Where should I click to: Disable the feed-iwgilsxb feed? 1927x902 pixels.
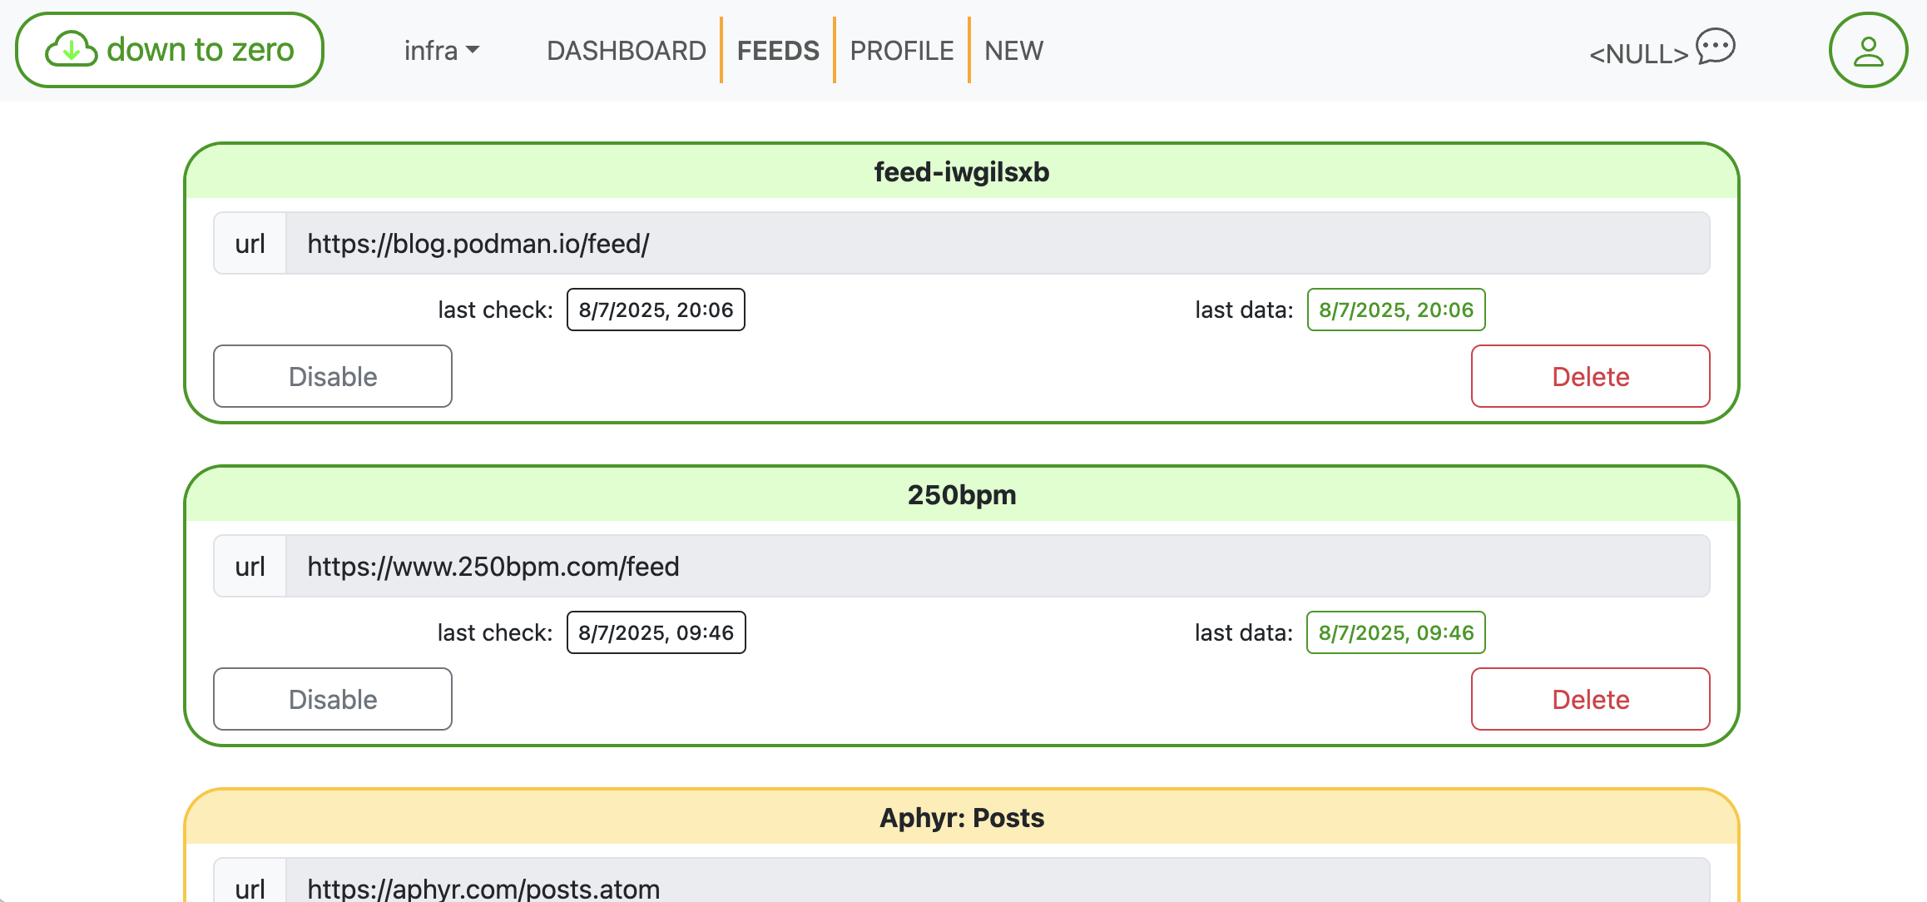point(333,376)
